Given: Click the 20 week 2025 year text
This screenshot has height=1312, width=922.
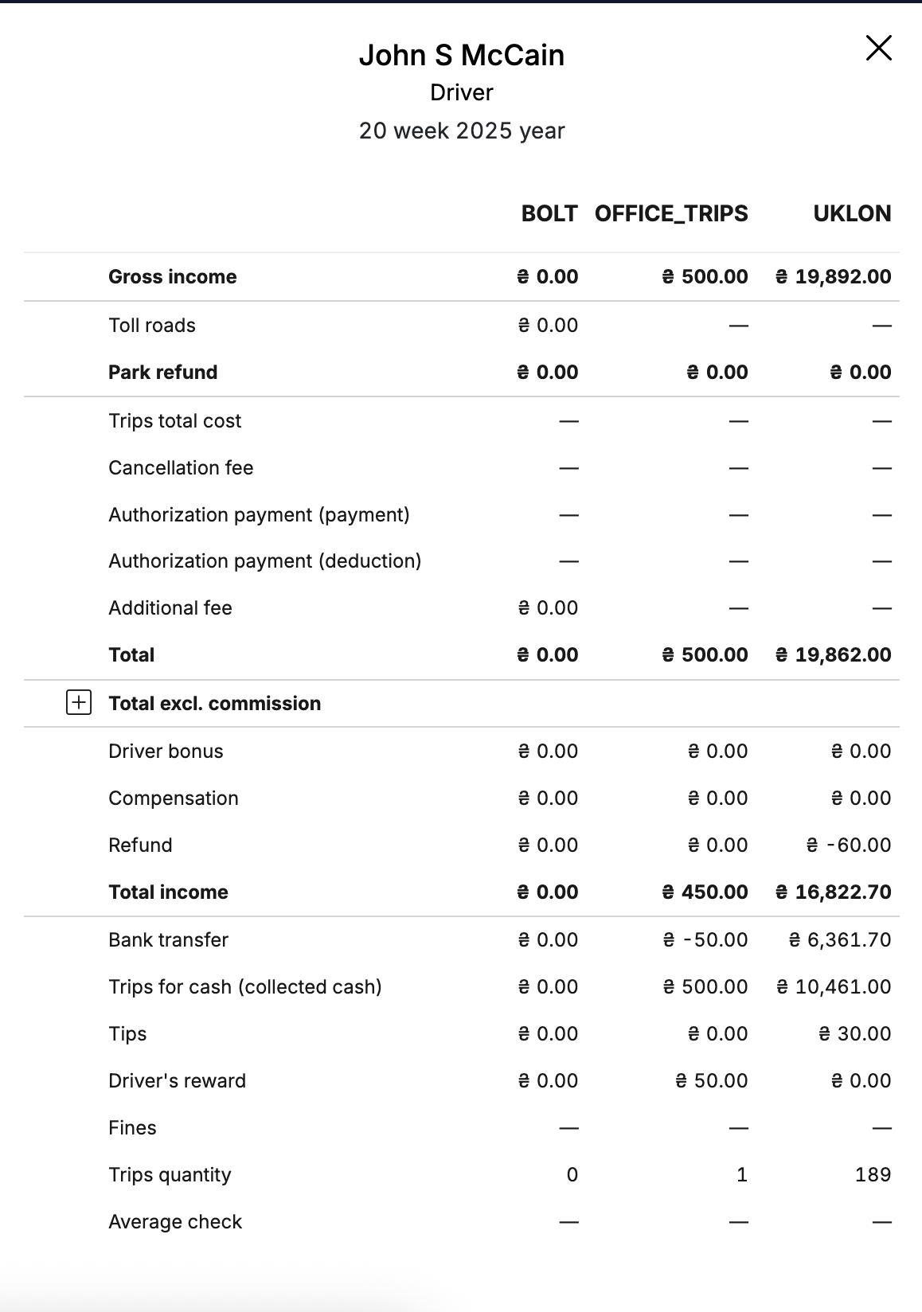Looking at the screenshot, I should 462,131.
